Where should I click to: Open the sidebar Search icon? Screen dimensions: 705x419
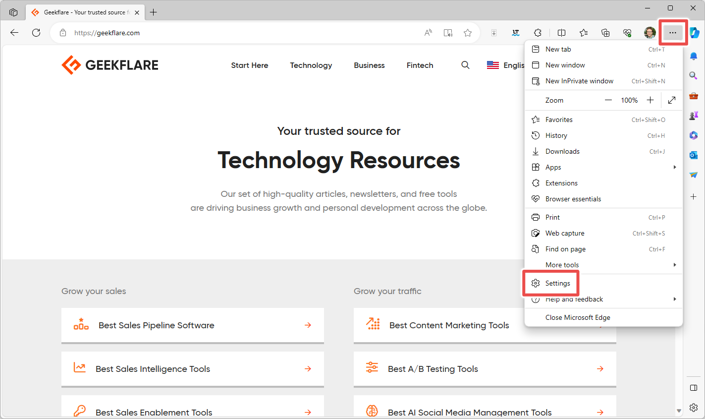tap(694, 75)
